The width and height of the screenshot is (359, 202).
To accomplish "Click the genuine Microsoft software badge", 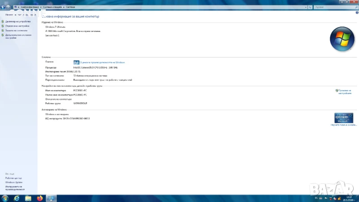I will click(344, 118).
